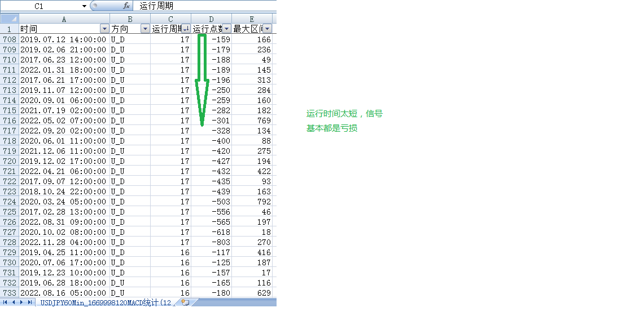Click the D_U cell in row 709
The image size is (631, 312).
click(x=130, y=50)
